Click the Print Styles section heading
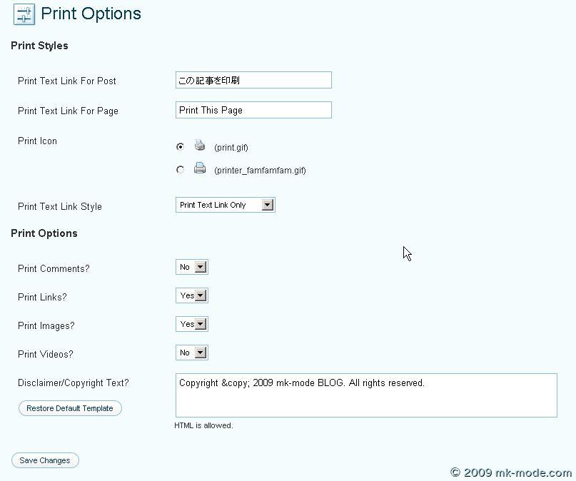Screen dimensions: 576x481 (x=40, y=46)
